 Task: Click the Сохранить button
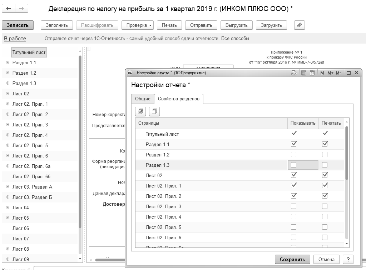click(x=292, y=259)
